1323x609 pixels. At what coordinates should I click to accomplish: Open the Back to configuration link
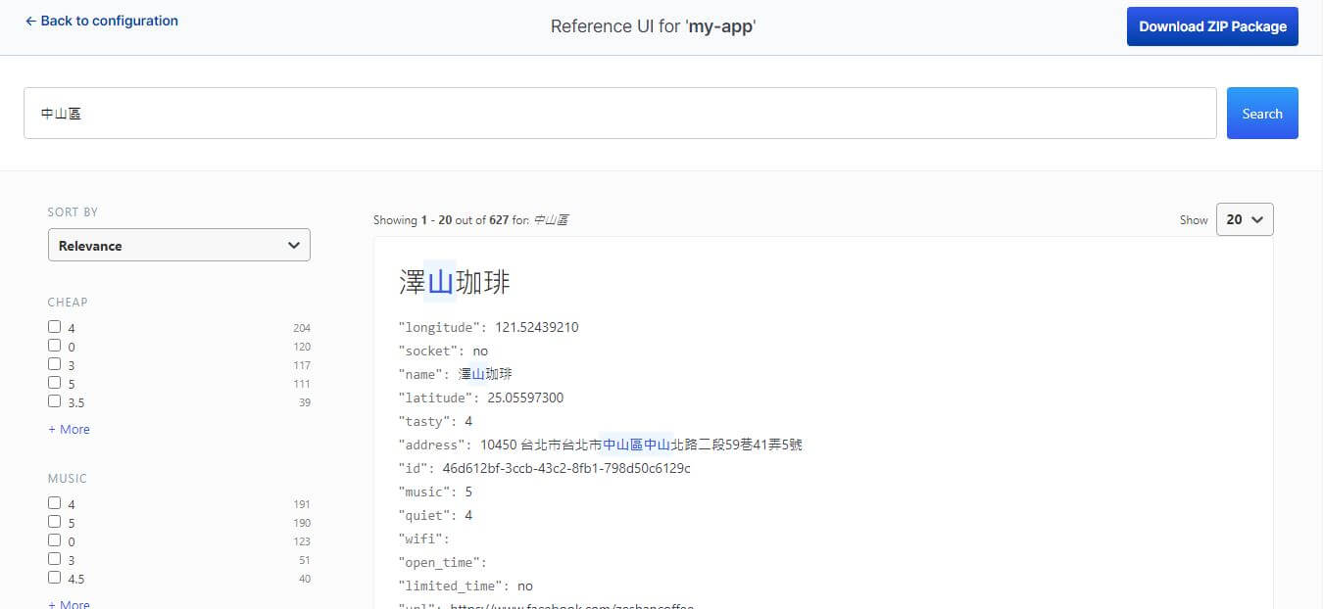click(x=101, y=21)
